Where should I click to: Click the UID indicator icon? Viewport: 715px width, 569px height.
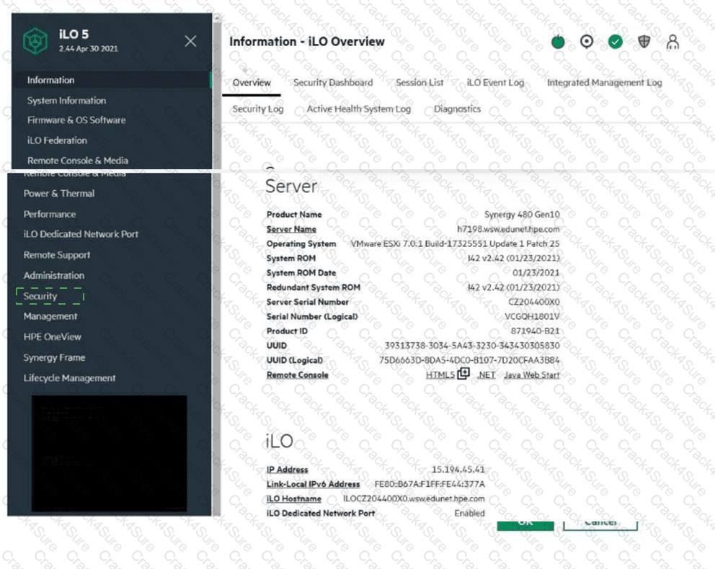(x=586, y=42)
